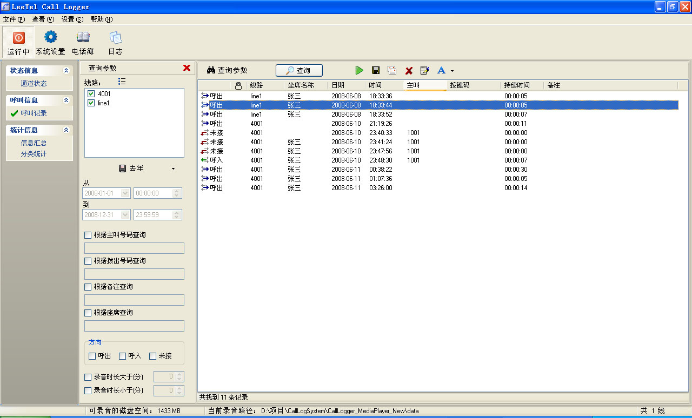Sort records by 持续时间 column header
Image resolution: width=692 pixels, height=418 pixels.
pos(517,85)
